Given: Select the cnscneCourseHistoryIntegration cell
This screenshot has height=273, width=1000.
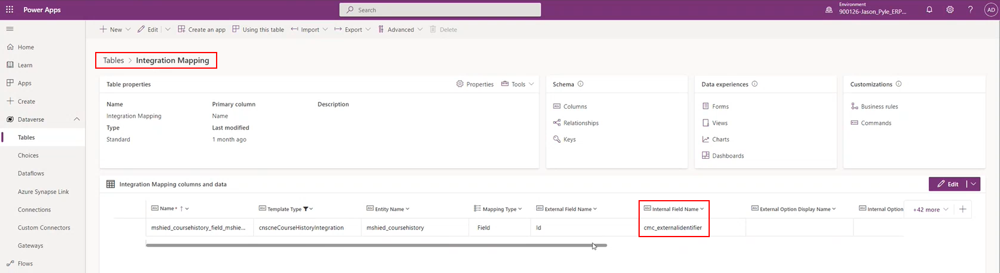Looking at the screenshot, I should [x=307, y=228].
